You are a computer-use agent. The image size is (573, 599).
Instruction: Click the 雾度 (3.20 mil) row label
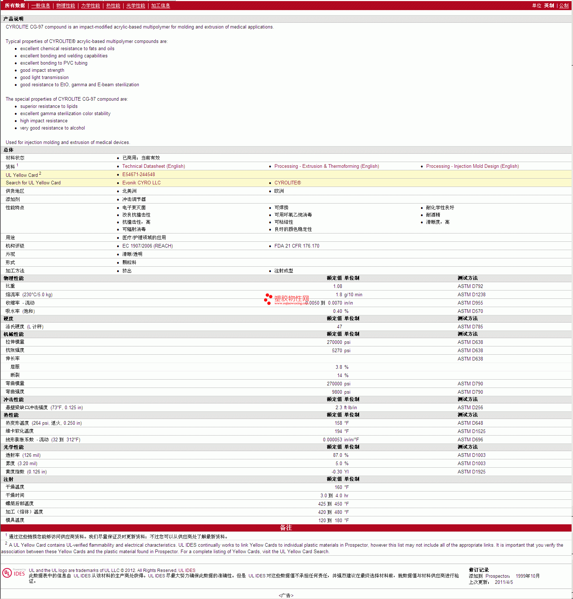click(x=21, y=464)
